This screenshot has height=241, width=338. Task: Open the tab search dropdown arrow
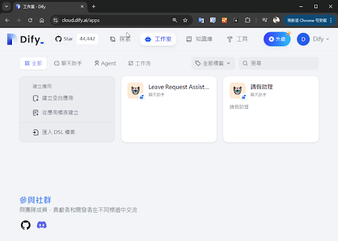[7, 7]
